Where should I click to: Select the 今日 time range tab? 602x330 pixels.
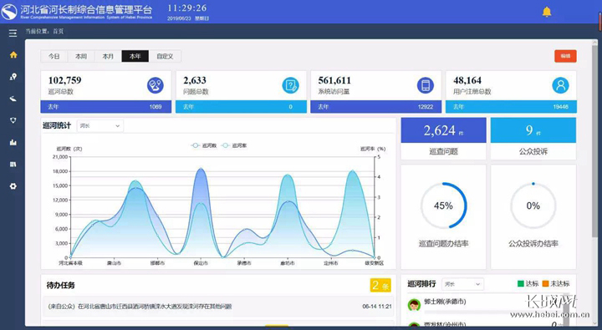click(x=54, y=56)
